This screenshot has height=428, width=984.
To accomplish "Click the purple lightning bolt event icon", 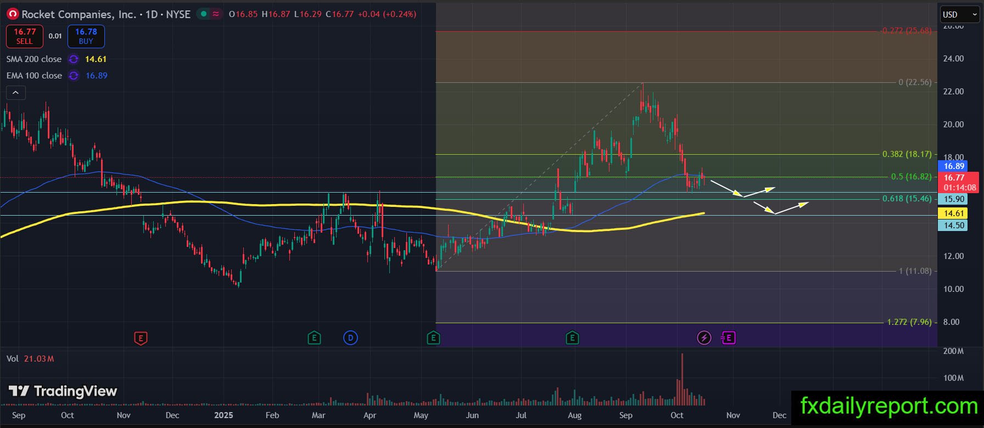I will pos(704,338).
